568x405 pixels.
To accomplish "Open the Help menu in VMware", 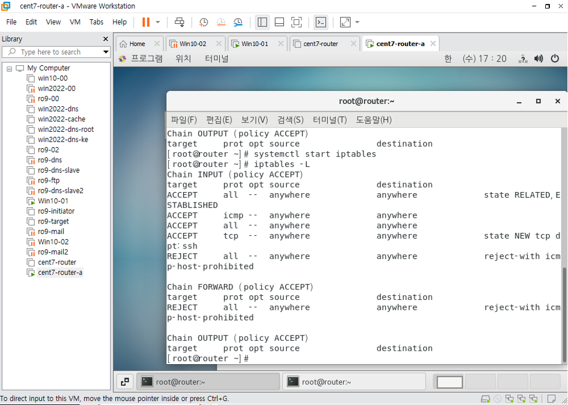I will tap(120, 22).
